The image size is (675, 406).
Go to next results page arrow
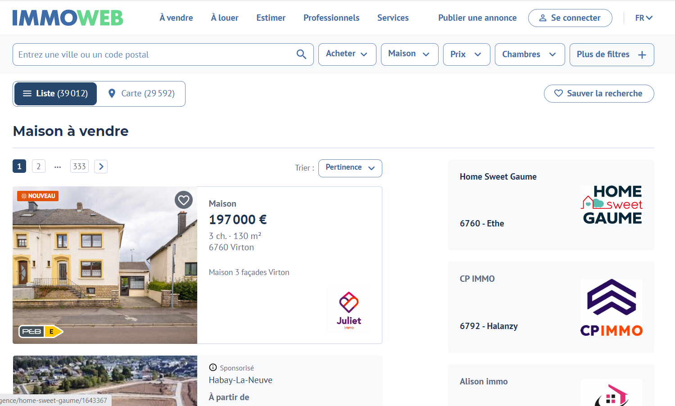pyautogui.click(x=101, y=167)
